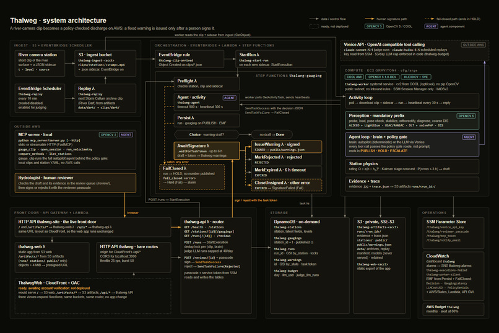The image size is (499, 333).
Task: Click the "StartRun λ" heading
Action: click(249, 54)
